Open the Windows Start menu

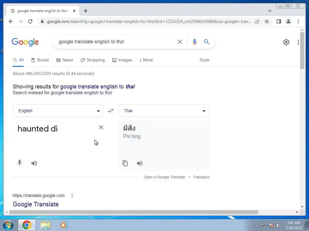point(8,225)
